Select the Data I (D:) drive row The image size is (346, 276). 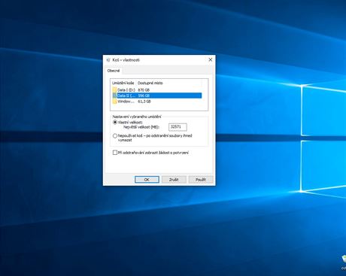tap(157, 89)
